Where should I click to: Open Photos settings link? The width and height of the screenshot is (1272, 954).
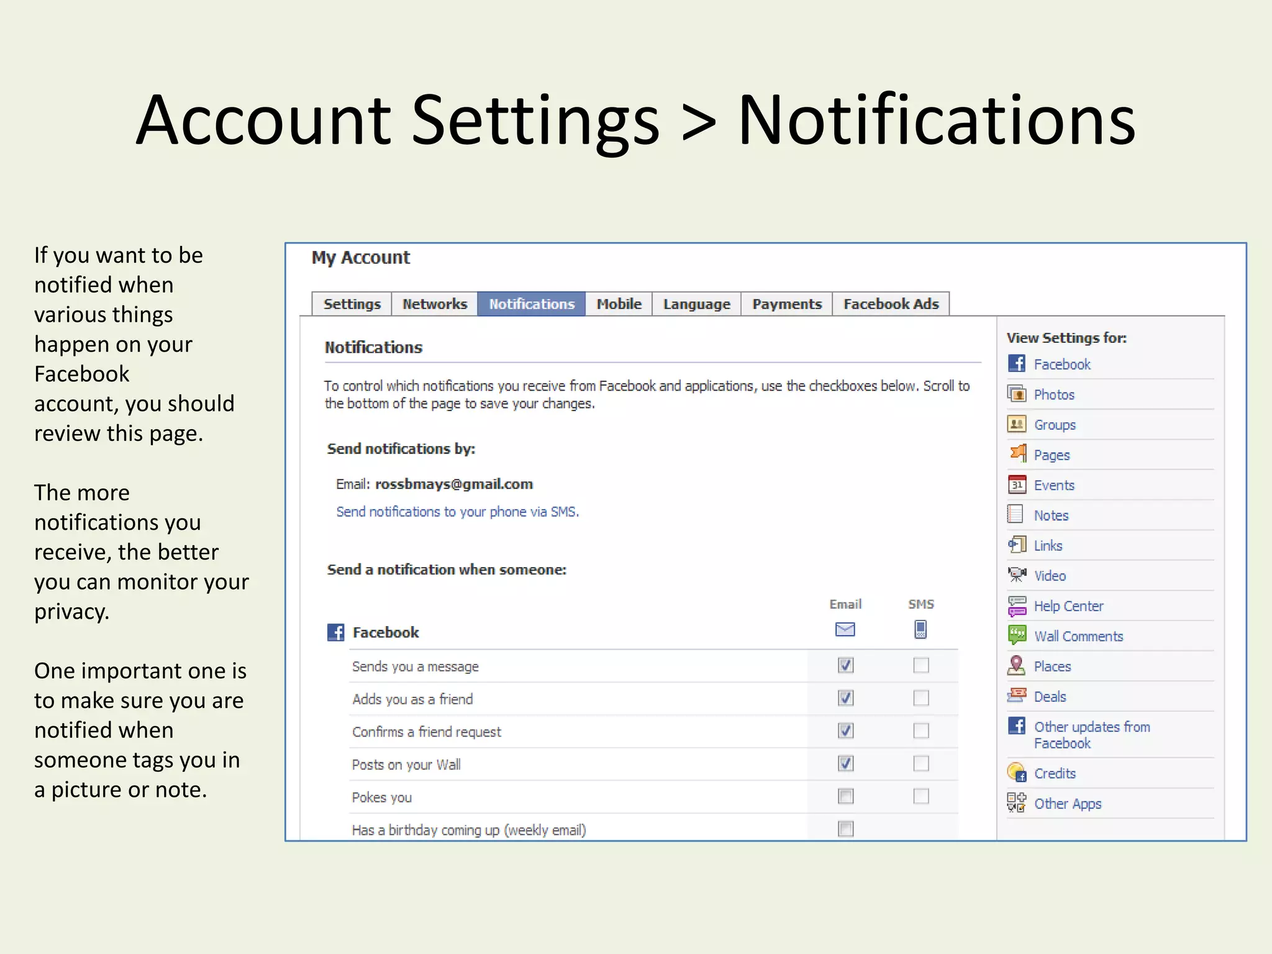tap(1054, 395)
